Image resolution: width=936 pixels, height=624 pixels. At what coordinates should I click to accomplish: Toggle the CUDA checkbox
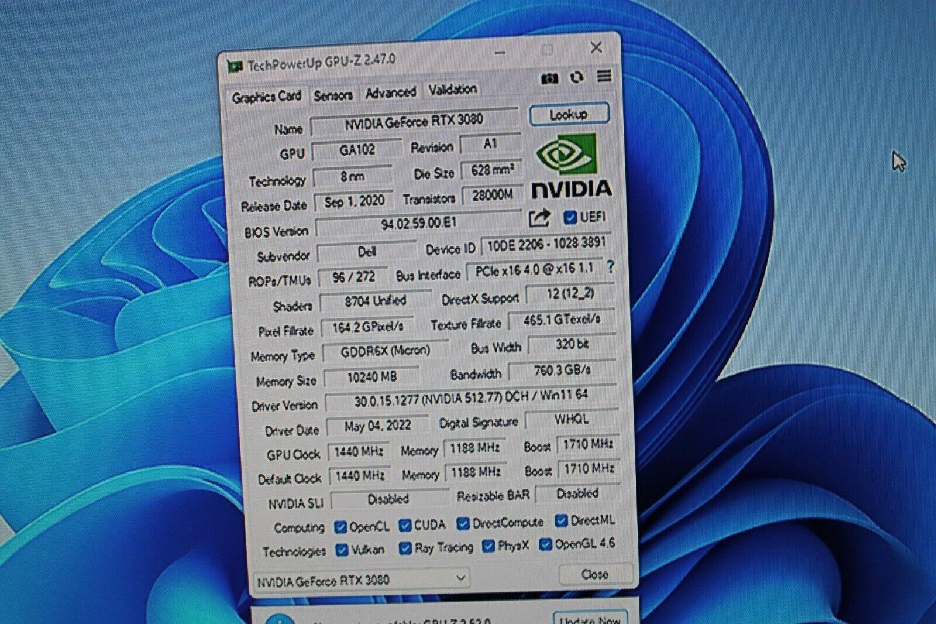[x=405, y=525]
